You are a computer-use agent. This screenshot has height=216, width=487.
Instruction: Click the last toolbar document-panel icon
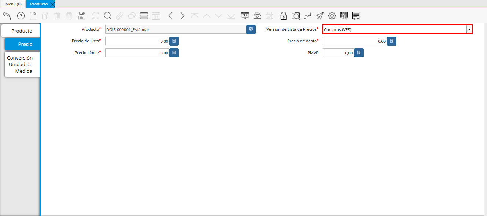[x=356, y=16]
